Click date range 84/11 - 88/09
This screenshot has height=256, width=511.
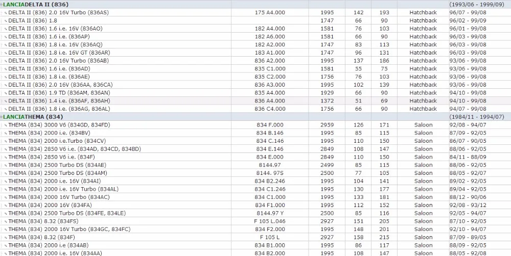(468, 157)
